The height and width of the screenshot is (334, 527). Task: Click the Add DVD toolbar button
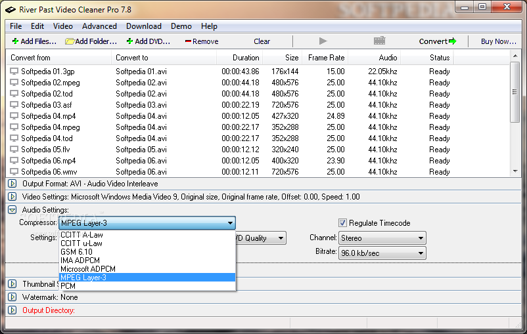pos(149,41)
